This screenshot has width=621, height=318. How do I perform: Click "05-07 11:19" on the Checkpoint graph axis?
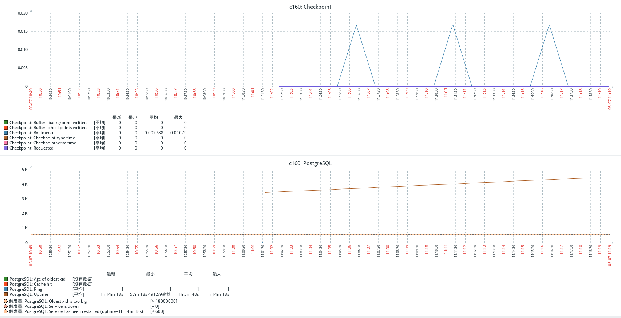tap(610, 99)
